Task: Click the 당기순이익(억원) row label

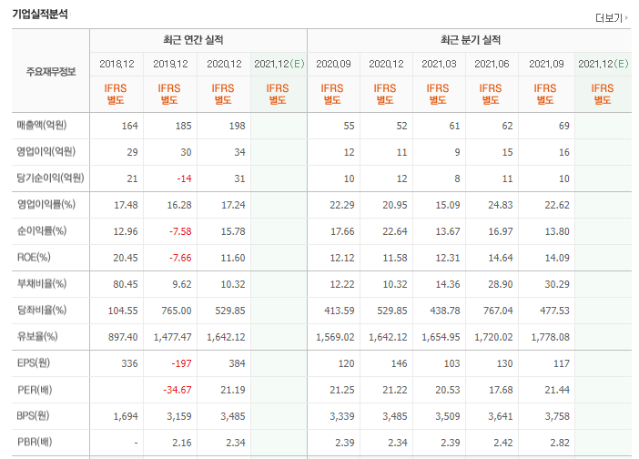Action: [x=50, y=178]
